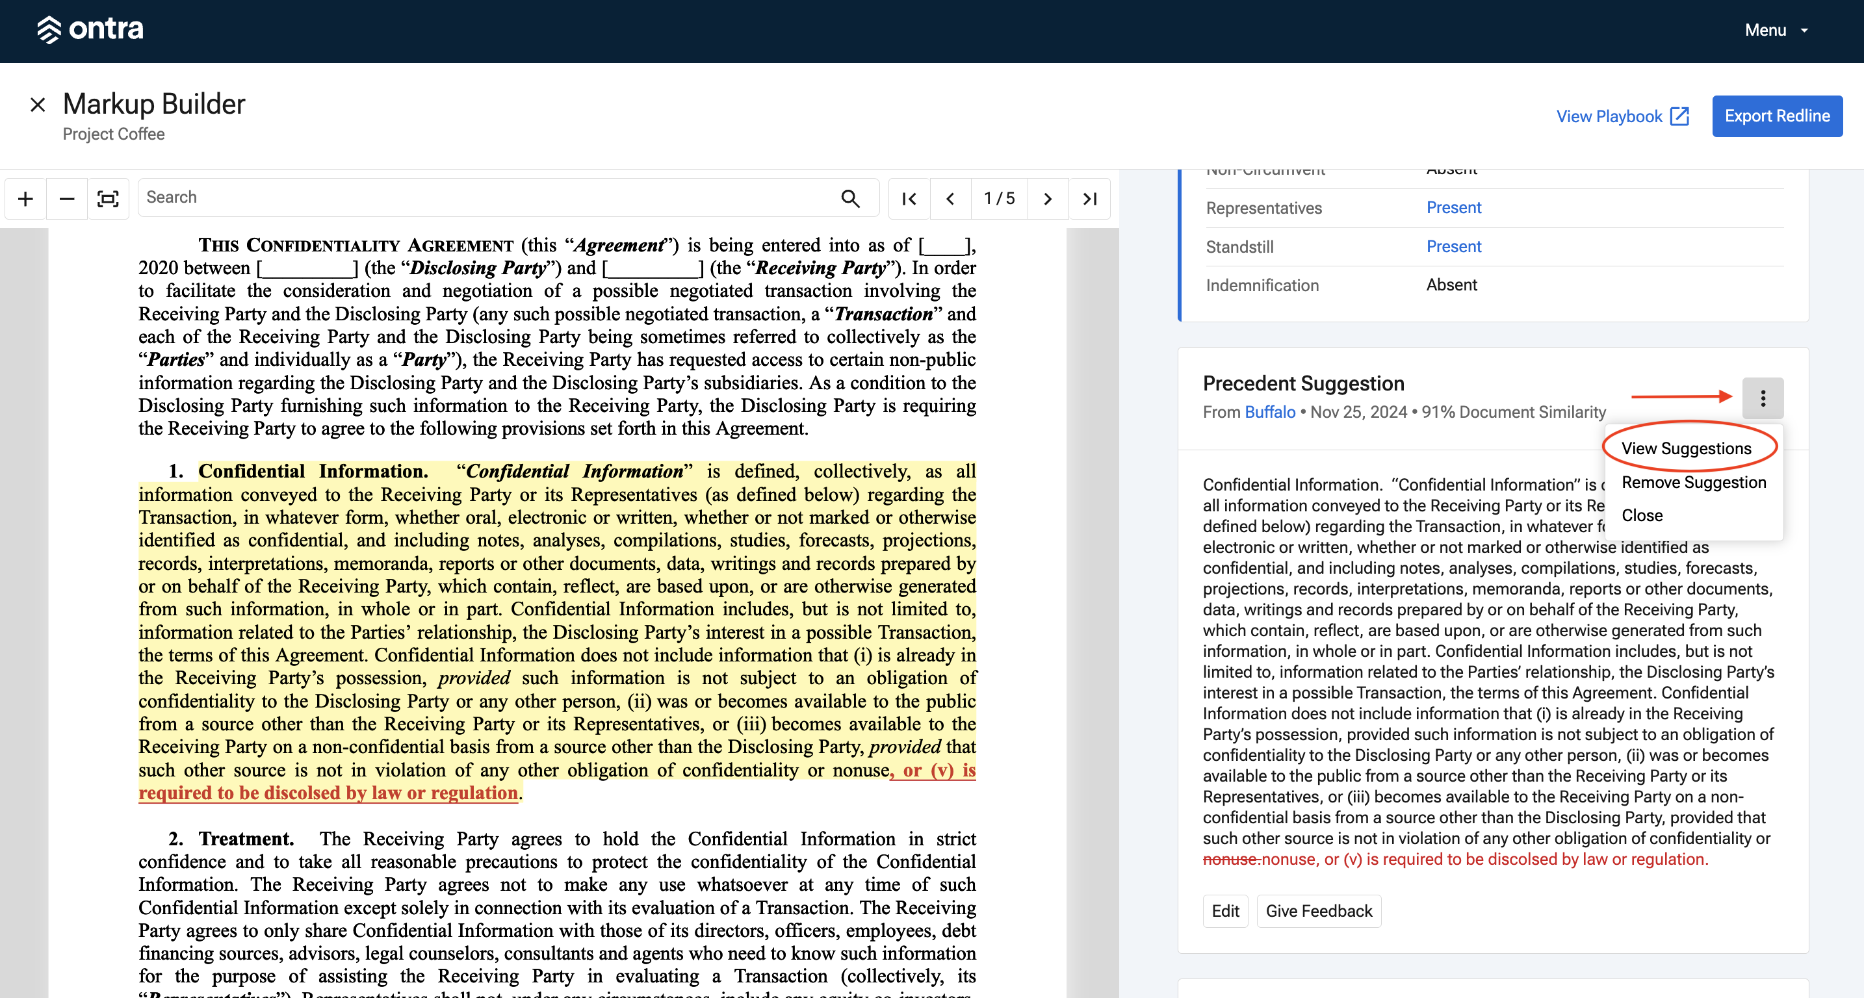Click the 1 / 5 page indicator
Image resolution: width=1864 pixels, height=998 pixels.
[x=1000, y=198]
